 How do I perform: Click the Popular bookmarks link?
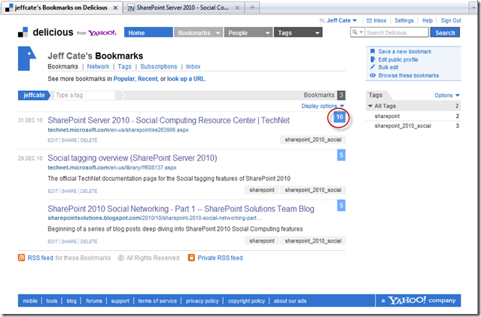(124, 79)
